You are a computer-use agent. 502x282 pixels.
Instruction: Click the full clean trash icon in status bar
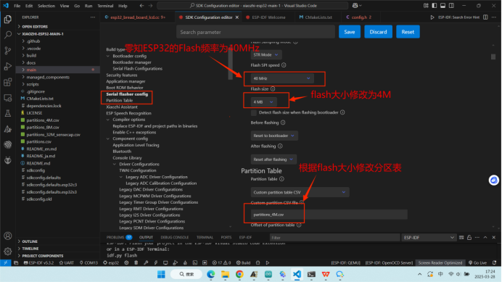(x=136, y=263)
